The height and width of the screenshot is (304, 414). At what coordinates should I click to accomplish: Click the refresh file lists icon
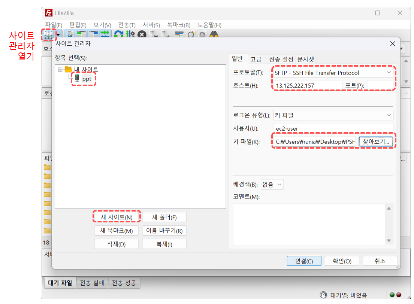(118, 34)
